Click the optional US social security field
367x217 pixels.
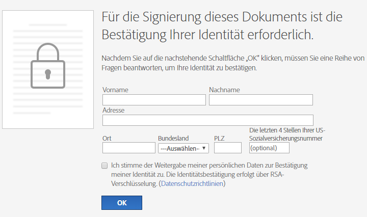[269, 148]
